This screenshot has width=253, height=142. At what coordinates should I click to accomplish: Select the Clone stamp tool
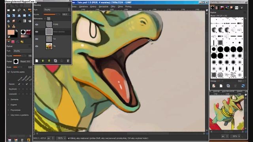(x=14, y=26)
